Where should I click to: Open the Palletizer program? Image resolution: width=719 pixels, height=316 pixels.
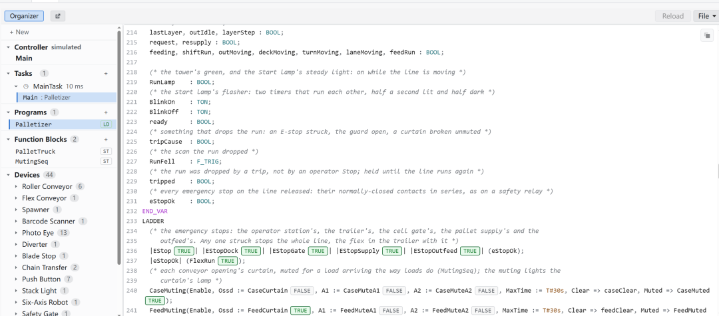(63, 124)
